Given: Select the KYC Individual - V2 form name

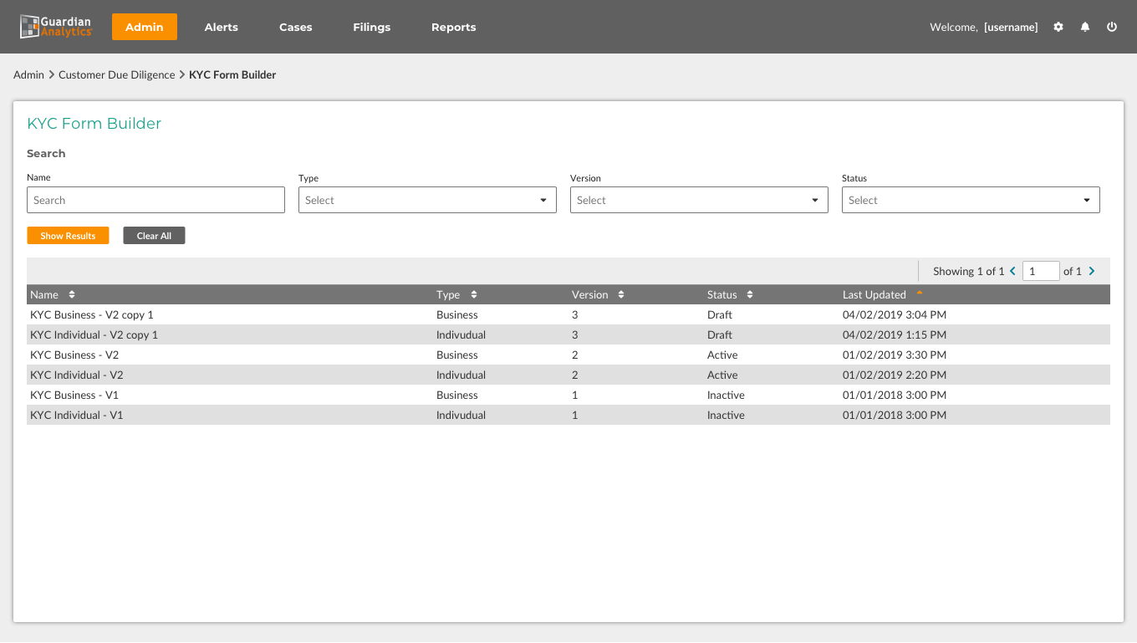Looking at the screenshot, I should pyautogui.click(x=77, y=375).
